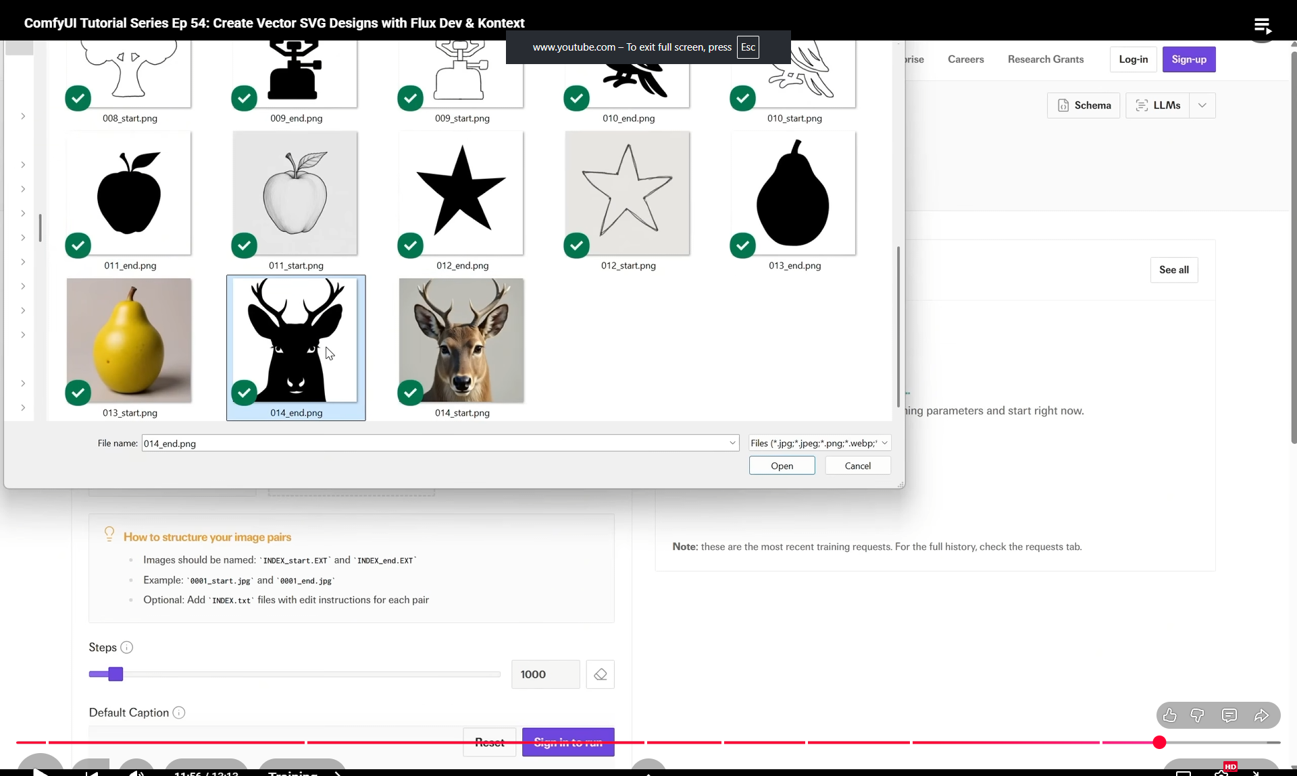Click the eraser icon beside steps value
Image resolution: width=1297 pixels, height=776 pixels.
600,674
